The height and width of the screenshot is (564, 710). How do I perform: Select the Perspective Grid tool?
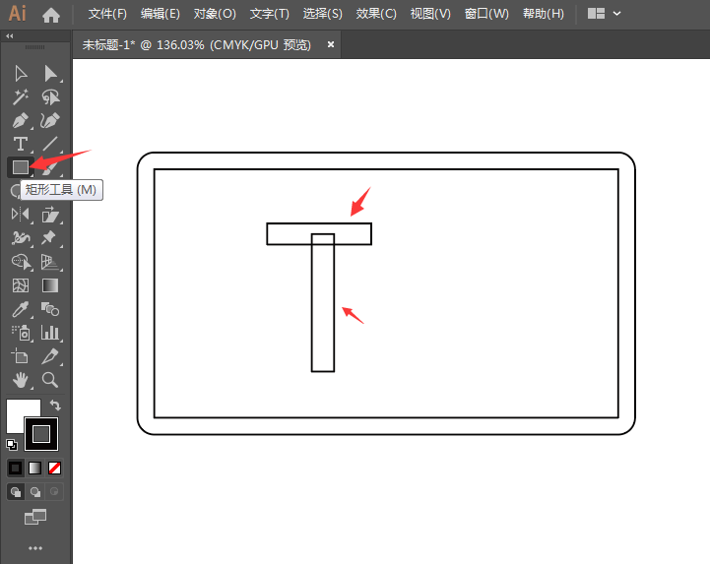tap(50, 262)
